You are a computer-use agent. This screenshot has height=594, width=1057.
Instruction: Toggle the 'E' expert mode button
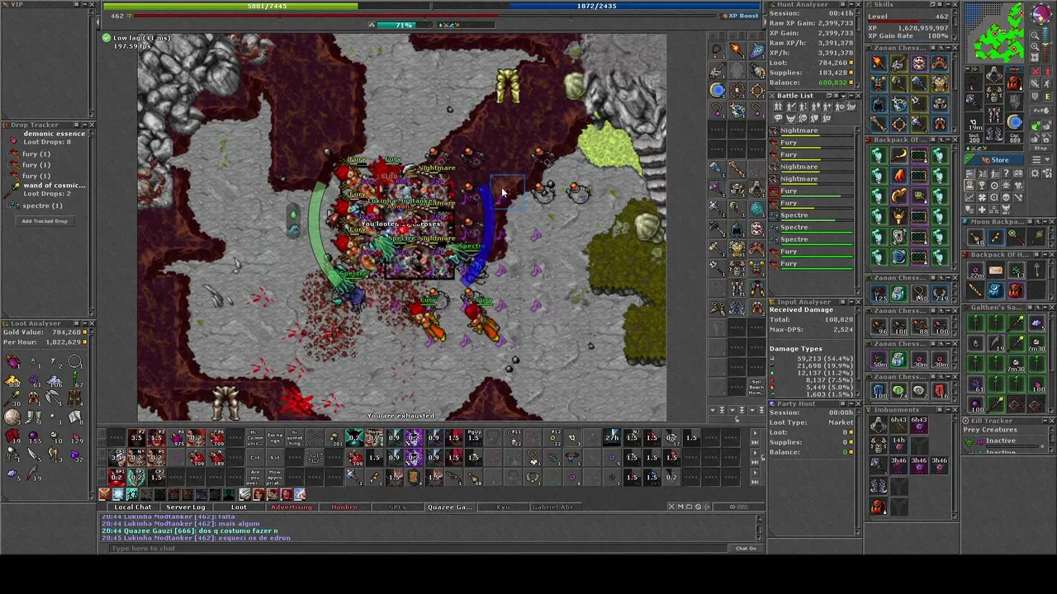(1047, 97)
